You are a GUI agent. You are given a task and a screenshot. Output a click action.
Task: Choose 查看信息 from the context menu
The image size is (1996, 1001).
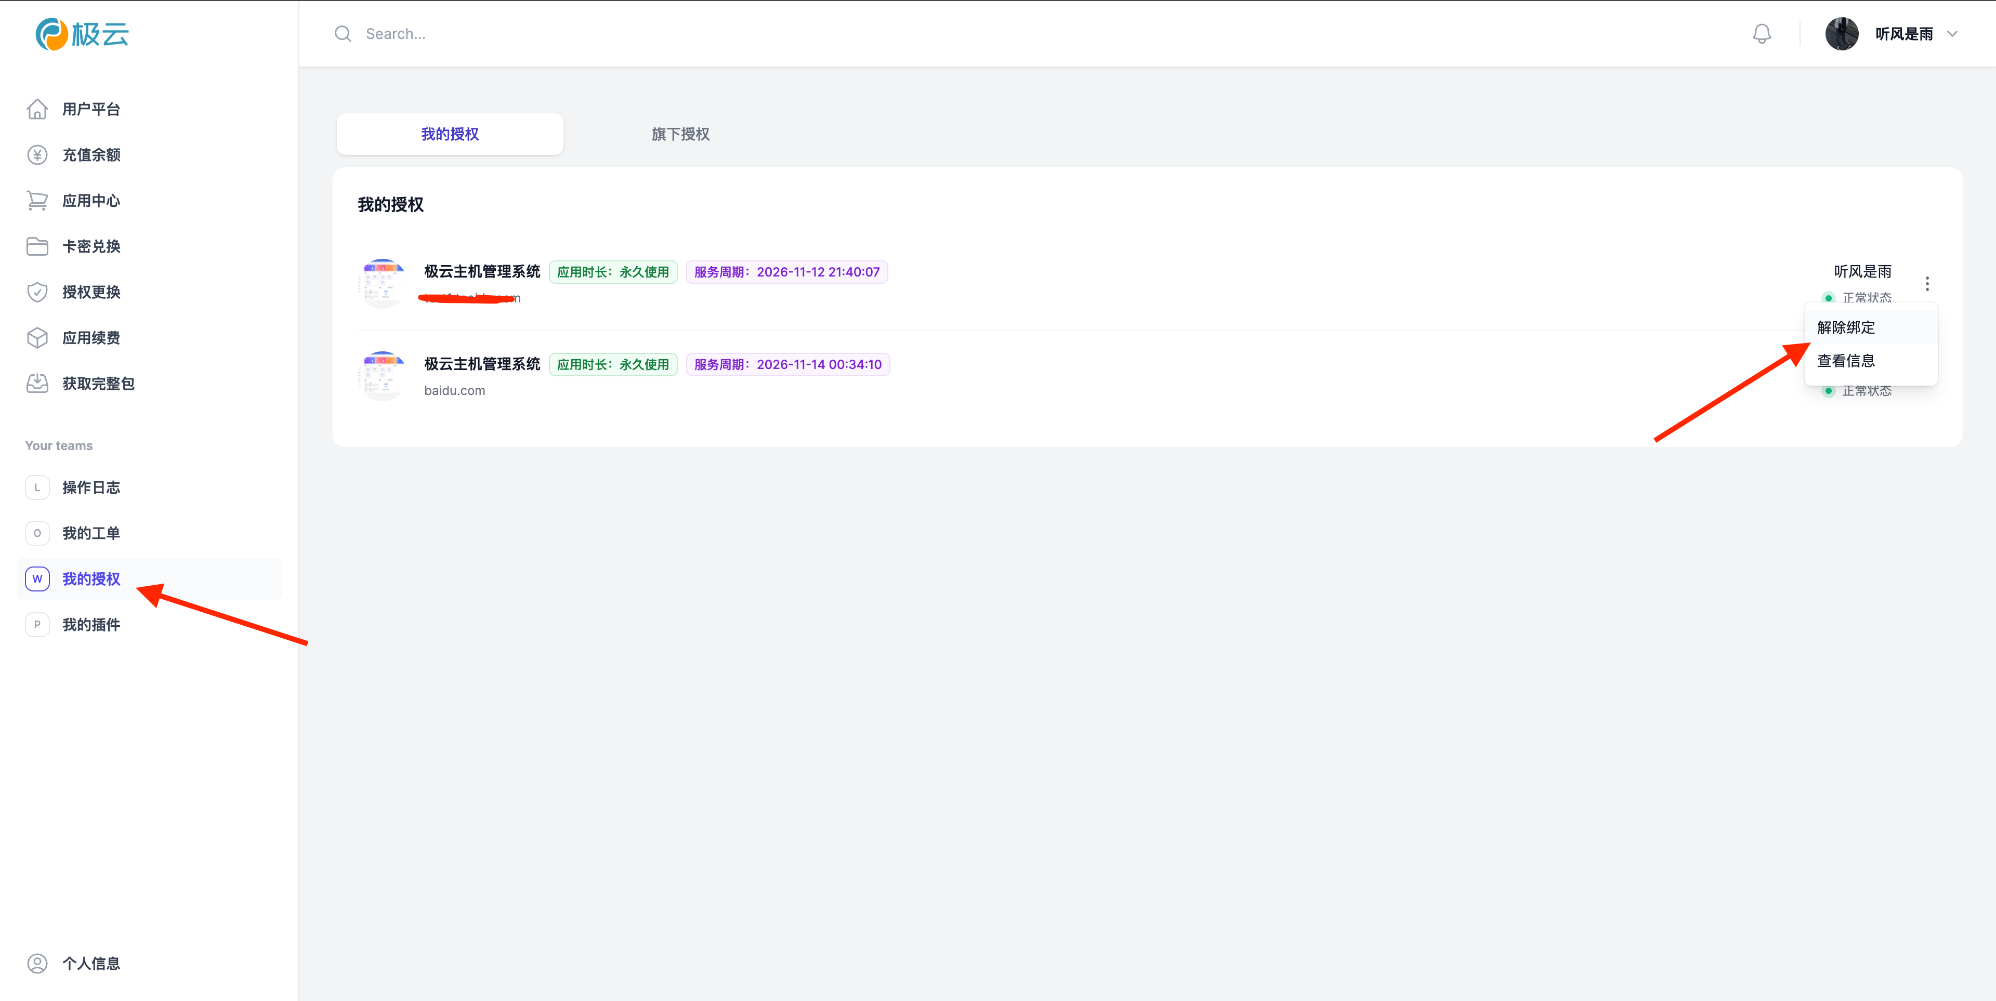tap(1846, 361)
